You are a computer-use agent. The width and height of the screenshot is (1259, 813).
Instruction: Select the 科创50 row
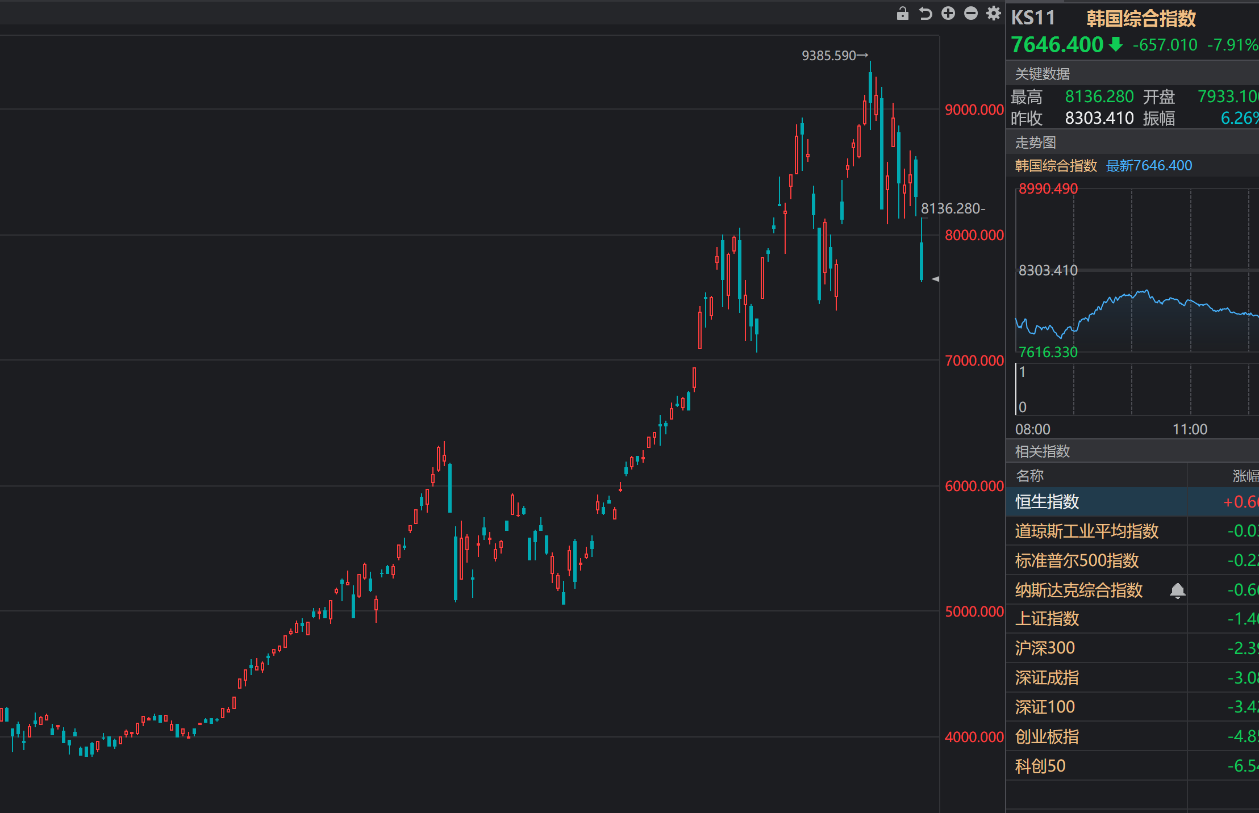click(1132, 766)
